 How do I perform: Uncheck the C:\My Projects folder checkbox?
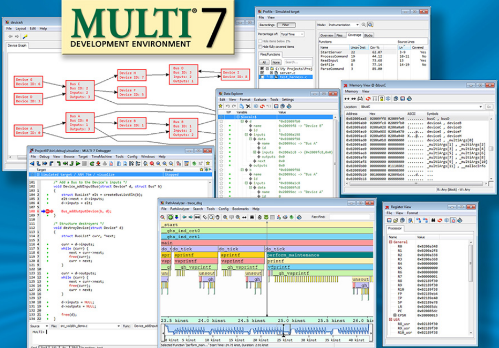point(262,68)
